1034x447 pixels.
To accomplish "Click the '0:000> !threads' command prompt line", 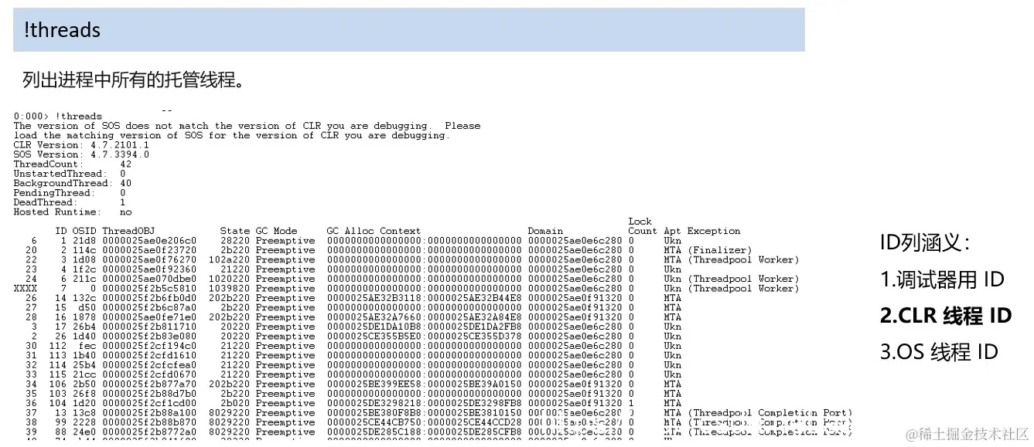I will pos(58,117).
